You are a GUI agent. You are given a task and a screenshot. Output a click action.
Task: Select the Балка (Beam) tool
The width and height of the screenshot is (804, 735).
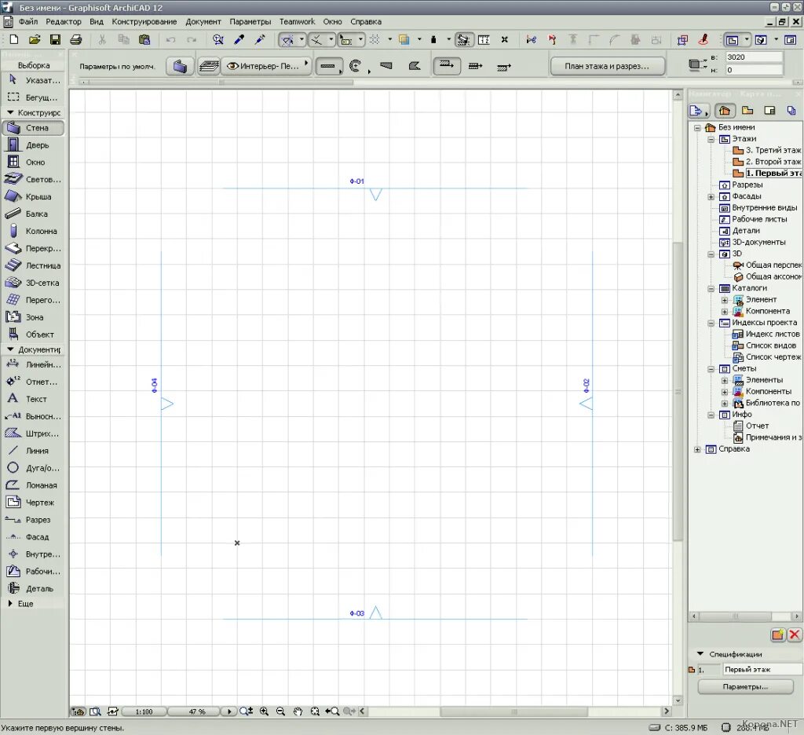tap(34, 214)
